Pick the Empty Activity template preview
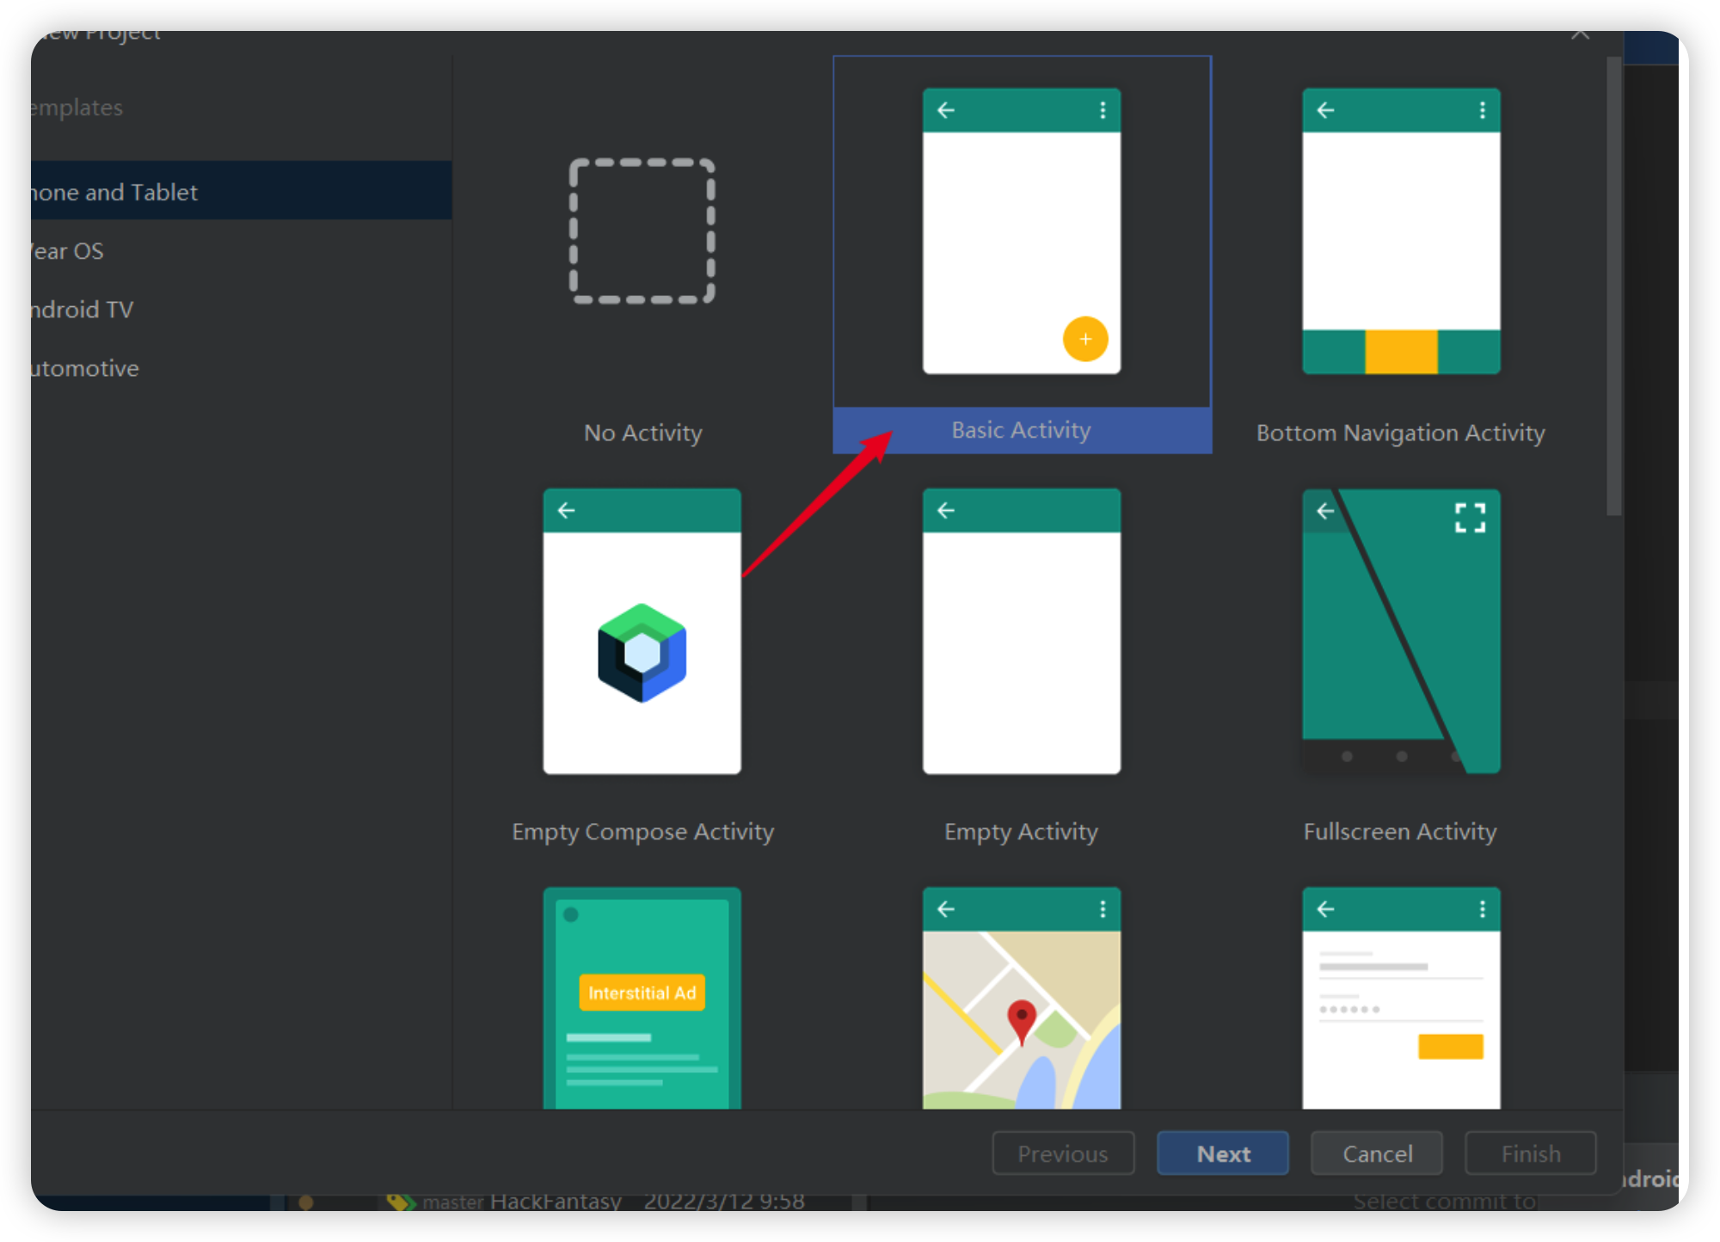This screenshot has height=1242, width=1720. [x=1021, y=631]
